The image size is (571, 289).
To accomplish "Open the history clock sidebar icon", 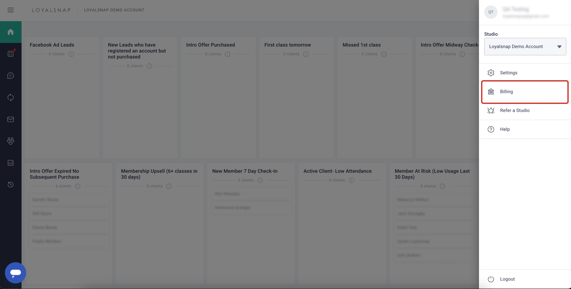I will click(x=11, y=184).
